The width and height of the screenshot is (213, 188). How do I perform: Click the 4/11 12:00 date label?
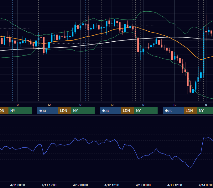(49, 185)
